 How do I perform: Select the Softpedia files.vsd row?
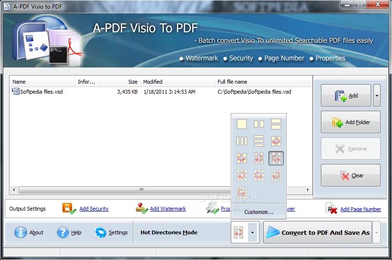pyautogui.click(x=161, y=92)
